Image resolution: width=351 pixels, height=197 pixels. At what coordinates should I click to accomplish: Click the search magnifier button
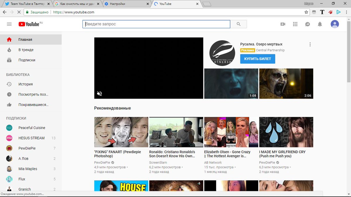tap(239, 24)
